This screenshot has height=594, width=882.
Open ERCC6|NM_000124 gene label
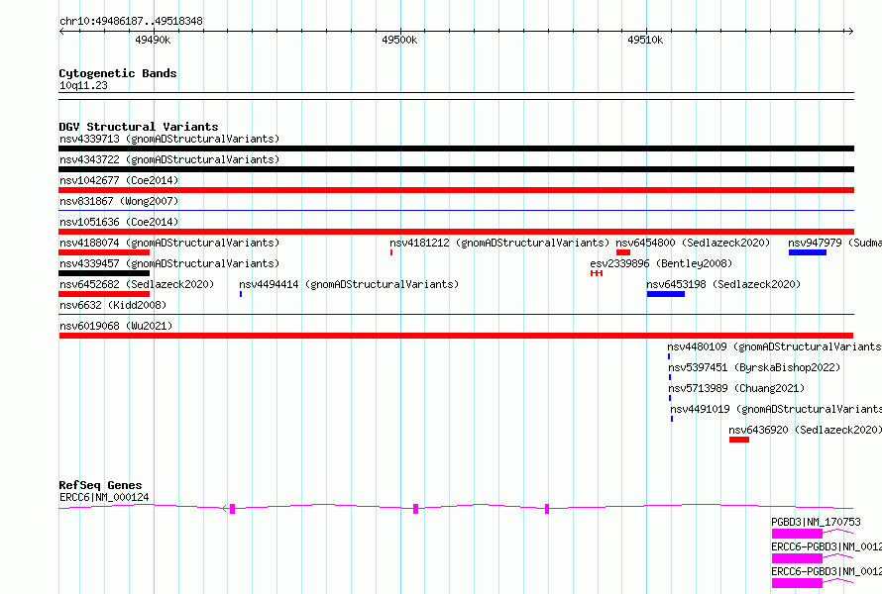pos(104,497)
